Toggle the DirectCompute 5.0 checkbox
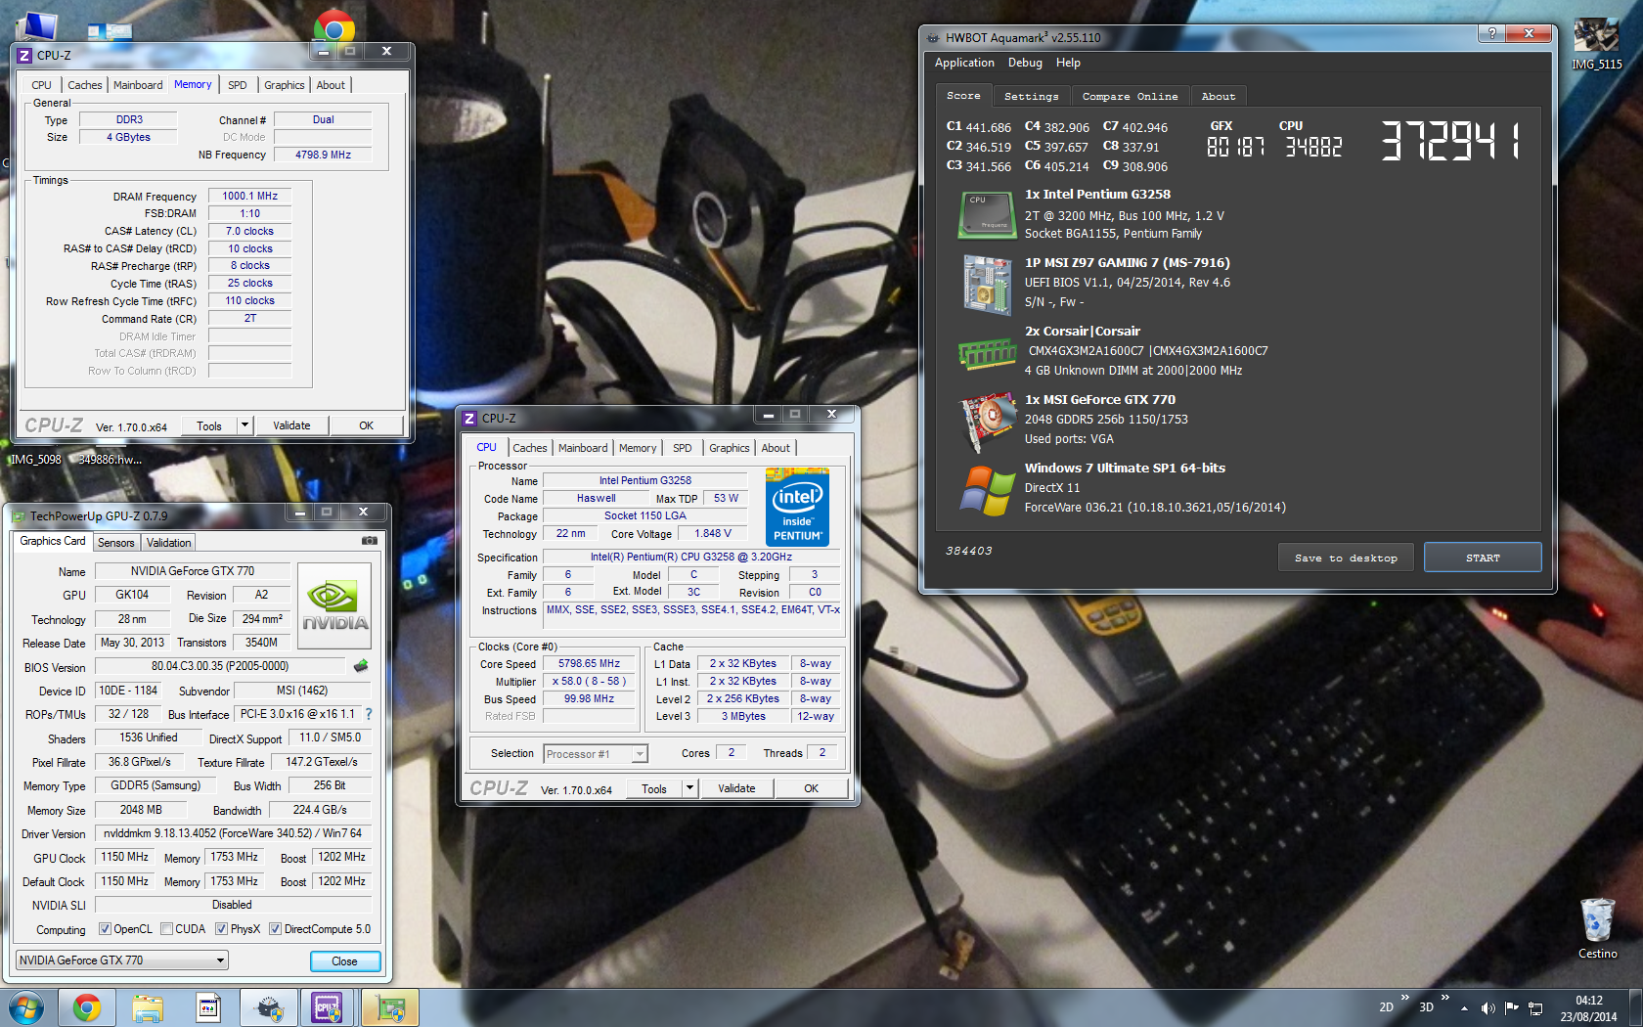 pos(276,929)
